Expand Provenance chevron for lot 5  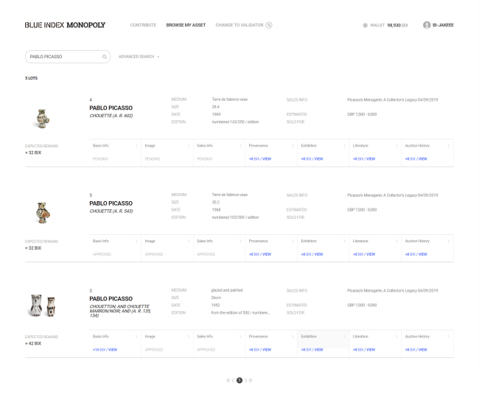(x=293, y=241)
